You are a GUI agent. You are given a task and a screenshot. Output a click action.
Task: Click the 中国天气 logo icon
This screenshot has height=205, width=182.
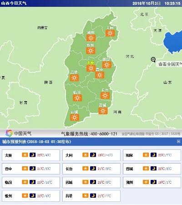point(9,133)
